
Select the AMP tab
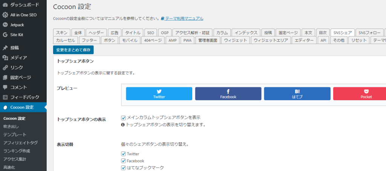click(x=173, y=40)
